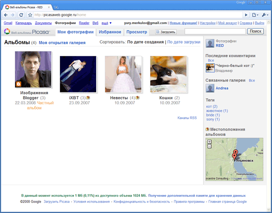Click the RED profile avatar
Image resolution: width=272 pixels, height=213 pixels.
click(210, 44)
